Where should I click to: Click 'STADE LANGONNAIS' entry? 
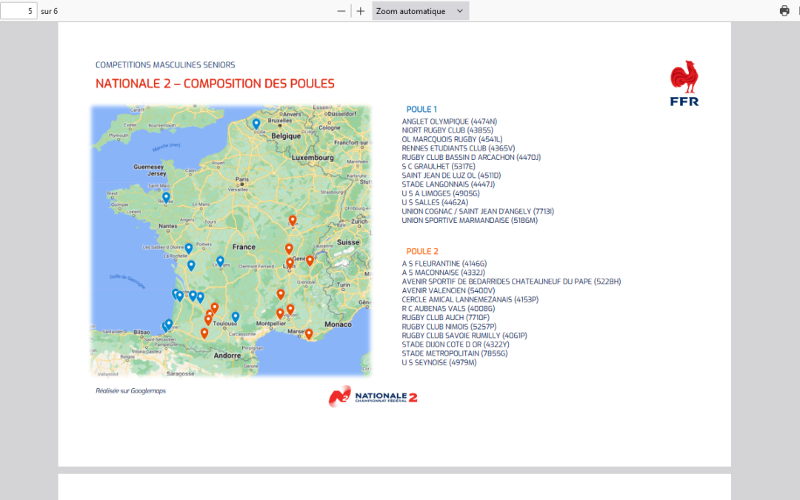[x=448, y=184]
